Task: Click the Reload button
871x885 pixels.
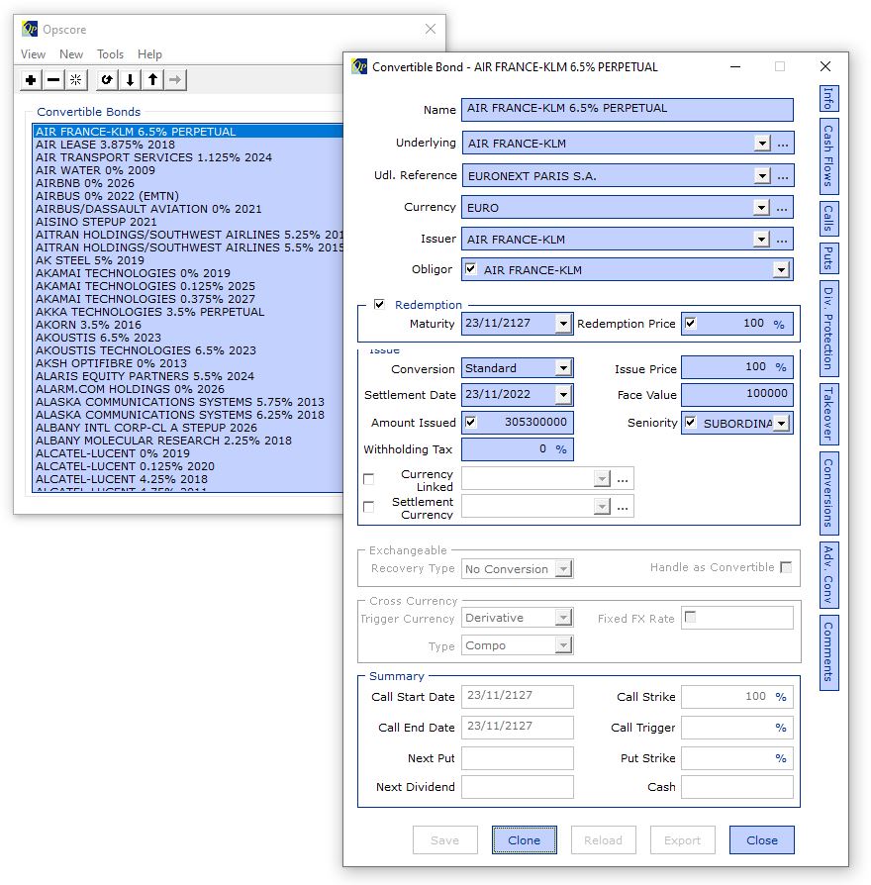Action: pos(603,839)
